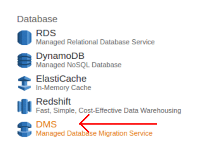Select 'Managed Database Migration Service' orange text
Screen dimensions: 207x149
tap(94, 133)
